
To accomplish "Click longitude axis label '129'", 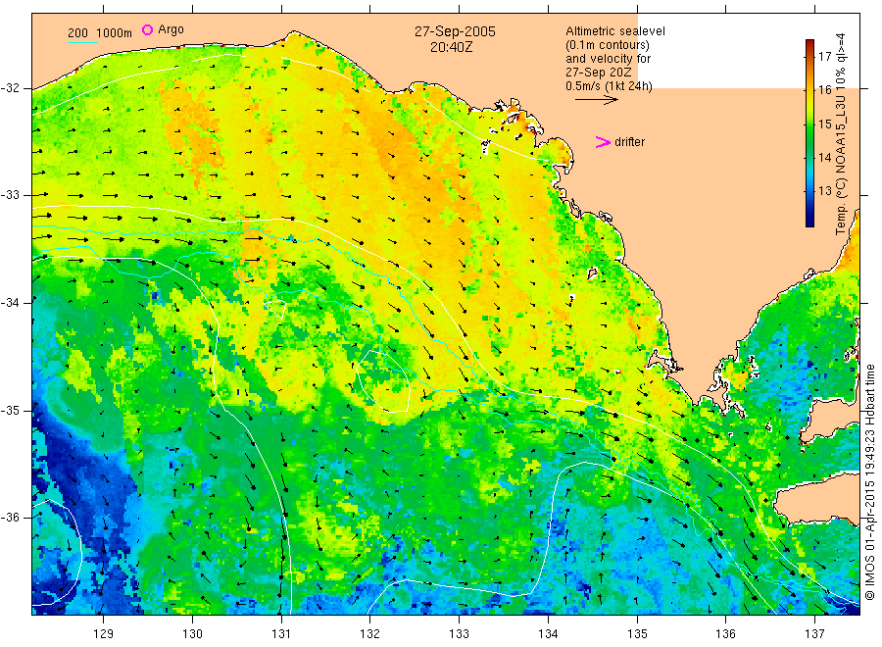I will [x=104, y=634].
